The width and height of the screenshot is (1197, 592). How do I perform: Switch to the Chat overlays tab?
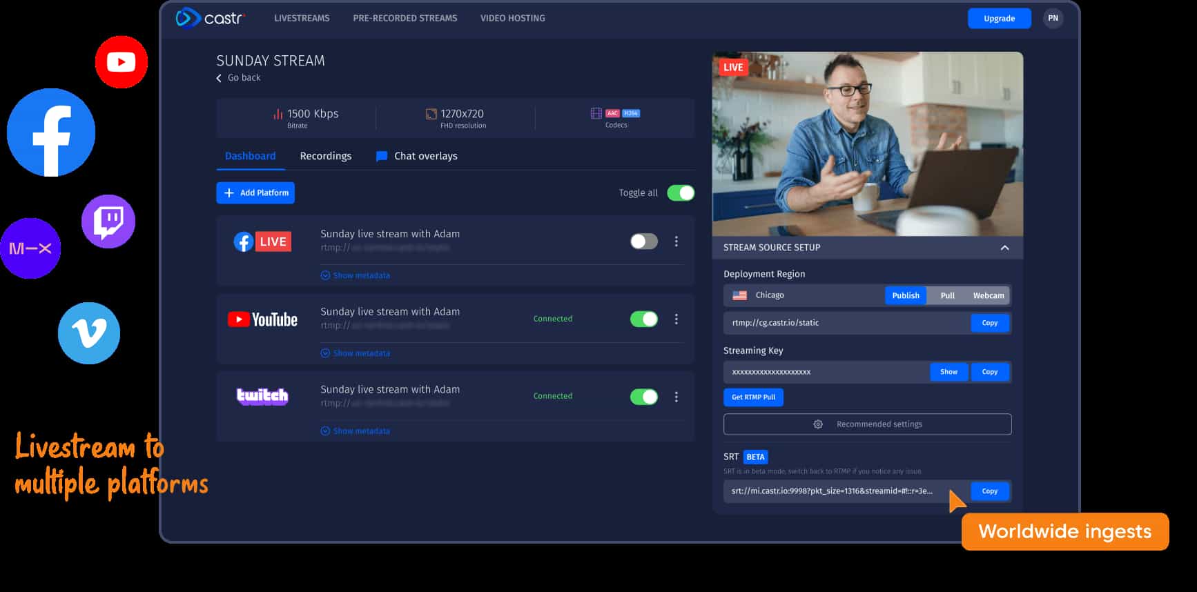pyautogui.click(x=417, y=156)
